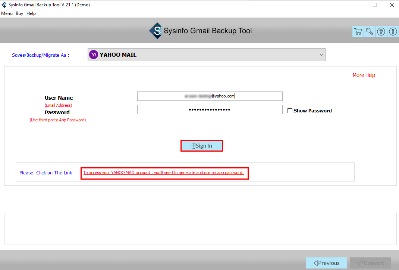
Task: Open the More Help link
Action: 364,75
